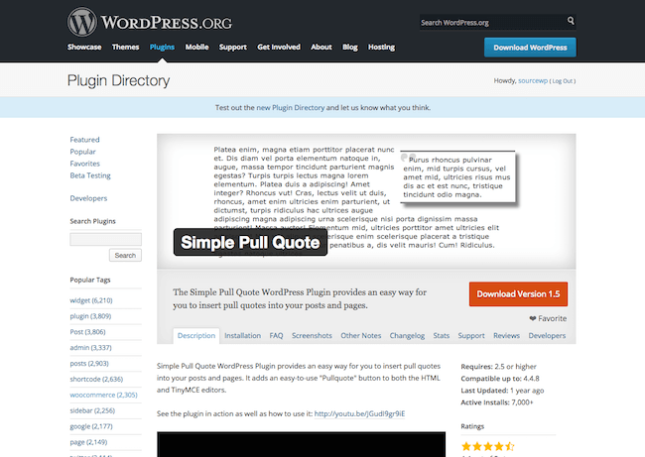Click the search magnifier icon in header
The height and width of the screenshot is (457, 645).
[571, 21]
